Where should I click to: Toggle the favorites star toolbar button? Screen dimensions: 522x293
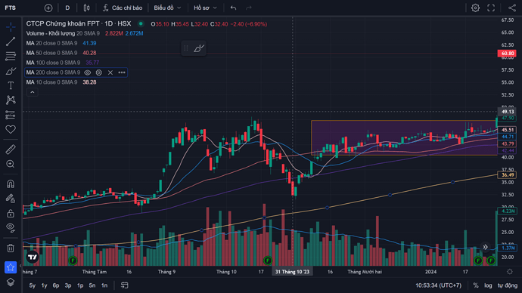pyautogui.click(x=11, y=267)
